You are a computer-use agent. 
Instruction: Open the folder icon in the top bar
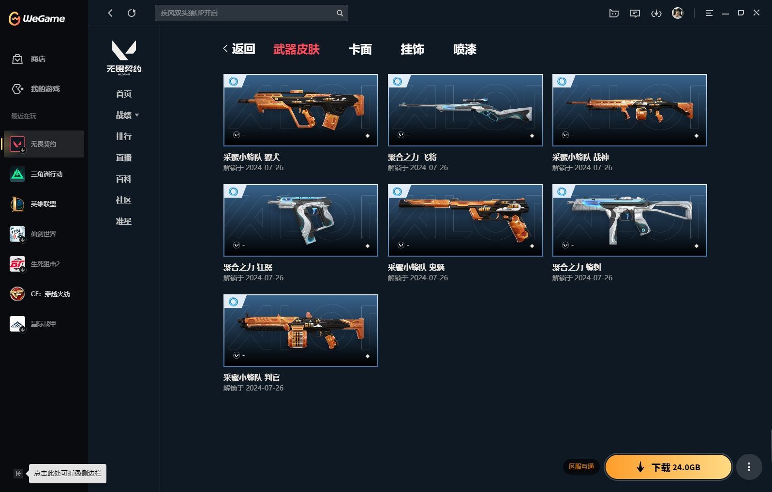tap(614, 13)
